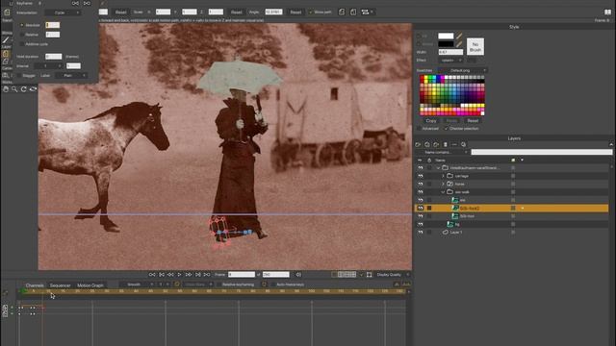Step forward one frame
Viewport: 616px width, 346px height.
189,275
